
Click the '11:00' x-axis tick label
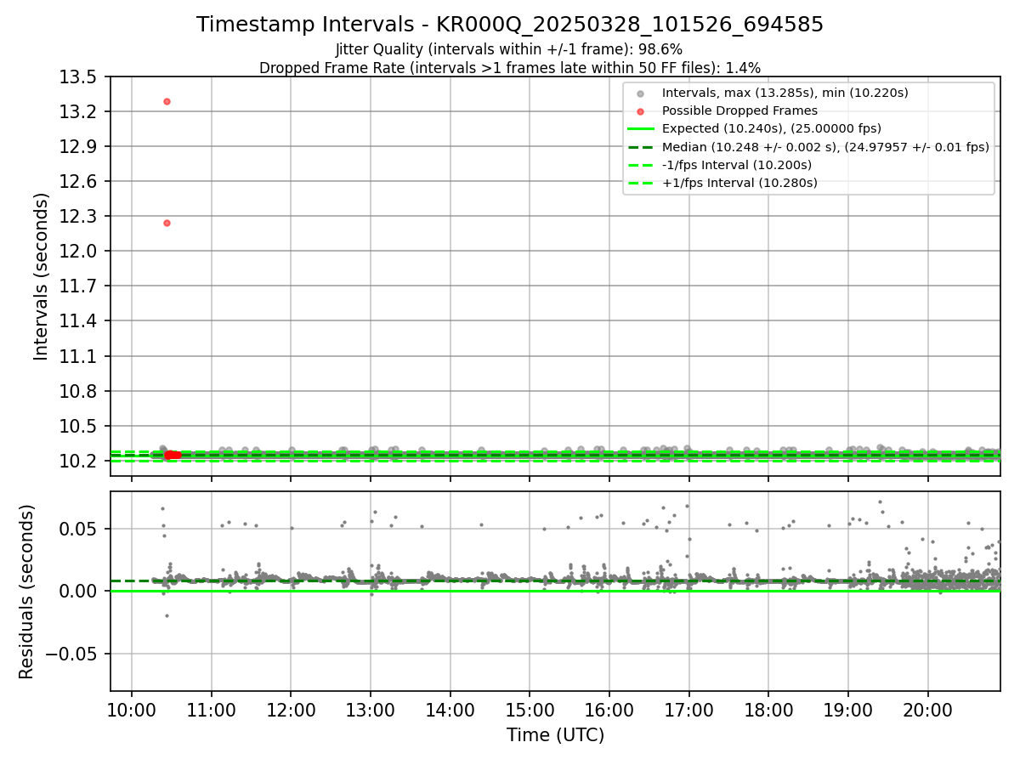pyautogui.click(x=211, y=709)
